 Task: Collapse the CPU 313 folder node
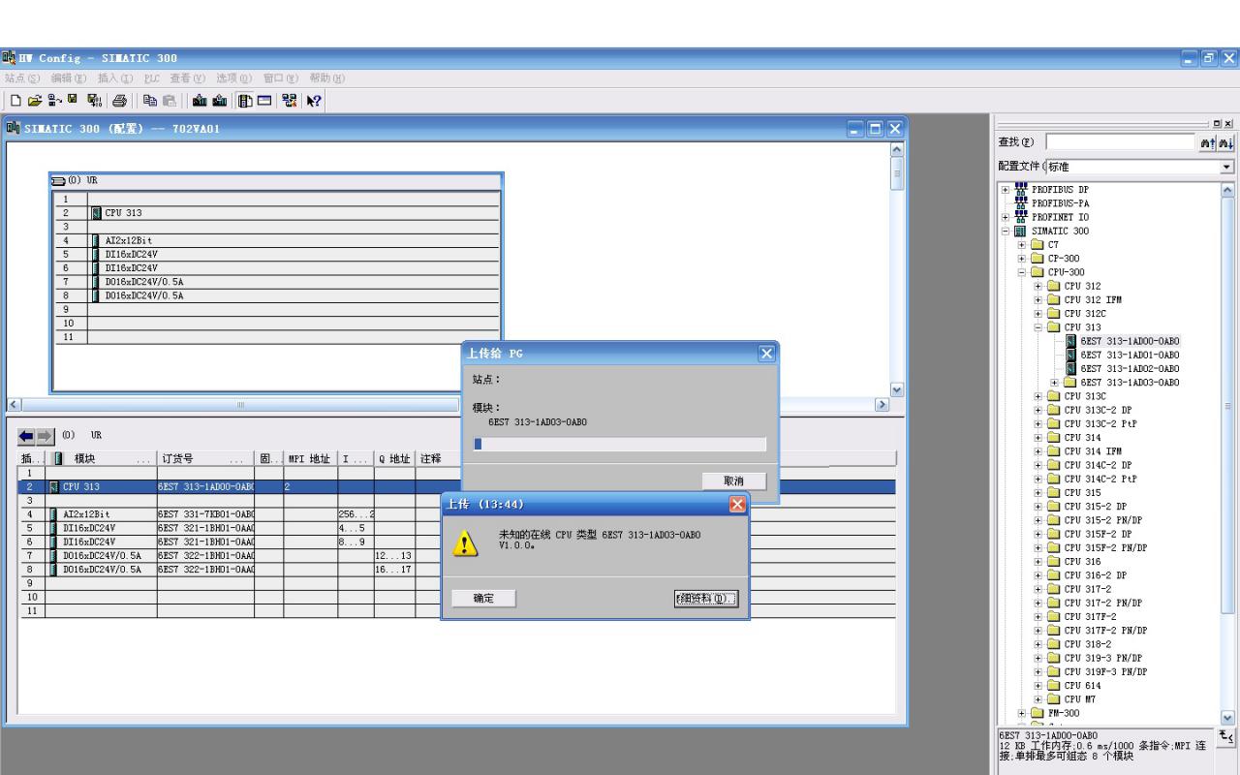click(1040, 327)
